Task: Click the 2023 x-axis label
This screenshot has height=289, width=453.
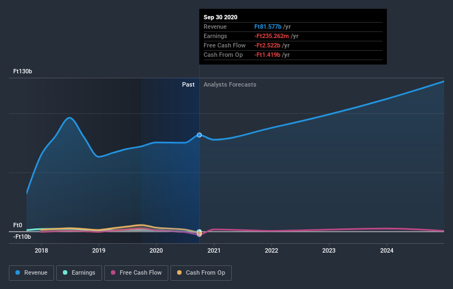Action: 329,250
